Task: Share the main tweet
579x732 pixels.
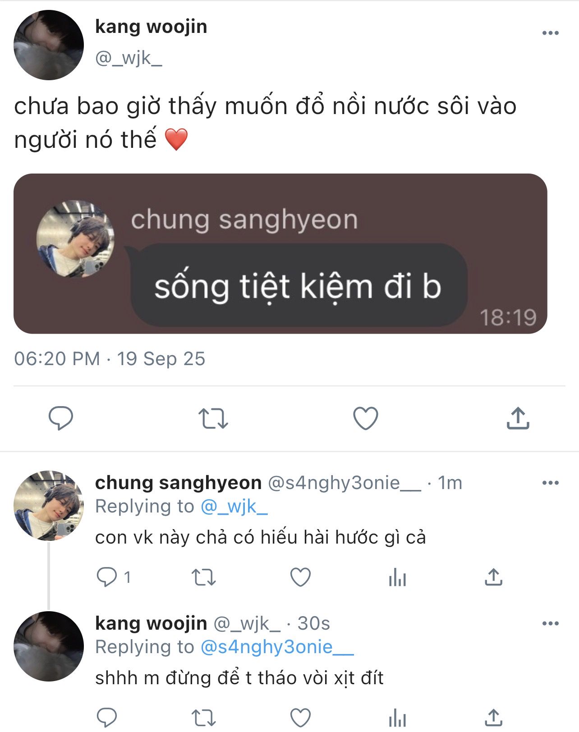Action: pyautogui.click(x=518, y=418)
